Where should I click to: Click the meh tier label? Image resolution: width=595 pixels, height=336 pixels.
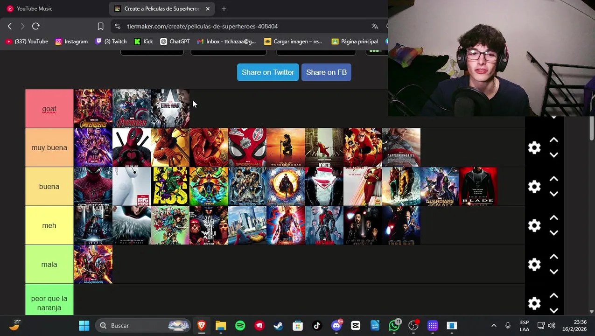tap(49, 225)
